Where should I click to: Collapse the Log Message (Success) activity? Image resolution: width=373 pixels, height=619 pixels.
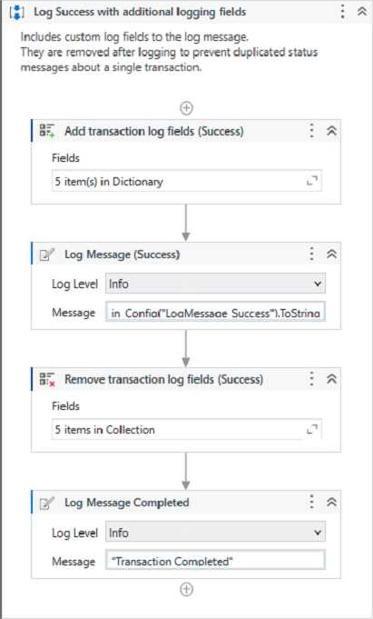pos(331,255)
